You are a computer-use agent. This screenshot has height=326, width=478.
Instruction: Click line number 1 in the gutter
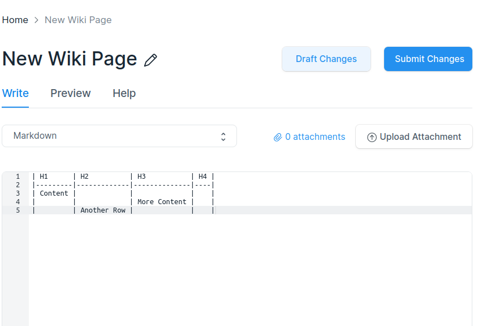click(x=18, y=177)
